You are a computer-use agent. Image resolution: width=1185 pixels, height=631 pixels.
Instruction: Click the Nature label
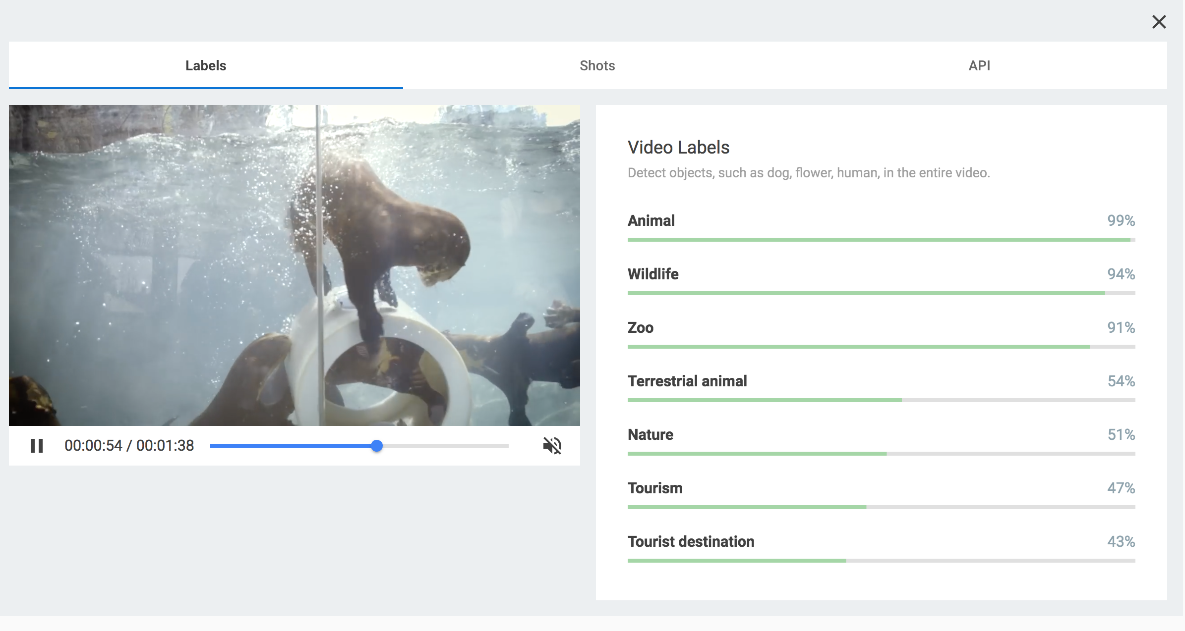(x=651, y=434)
